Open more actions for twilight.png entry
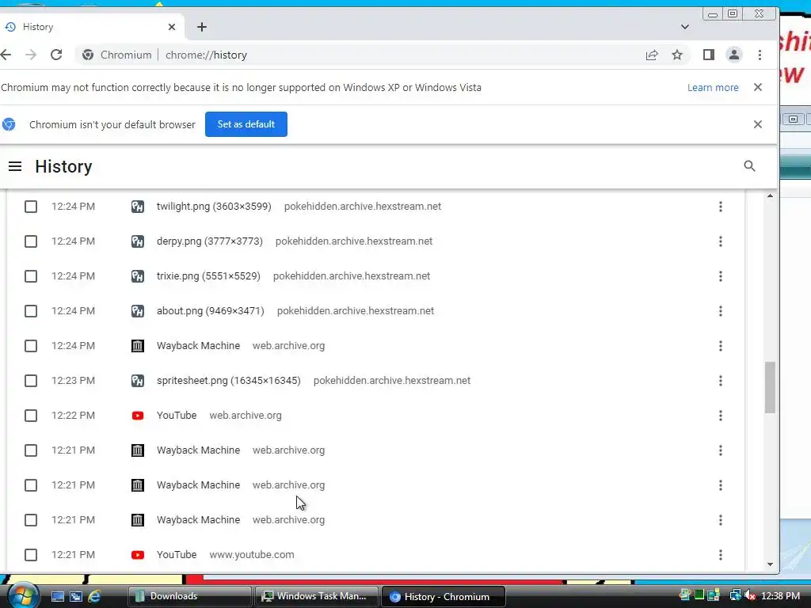Screen dimensions: 811x608 721,207
